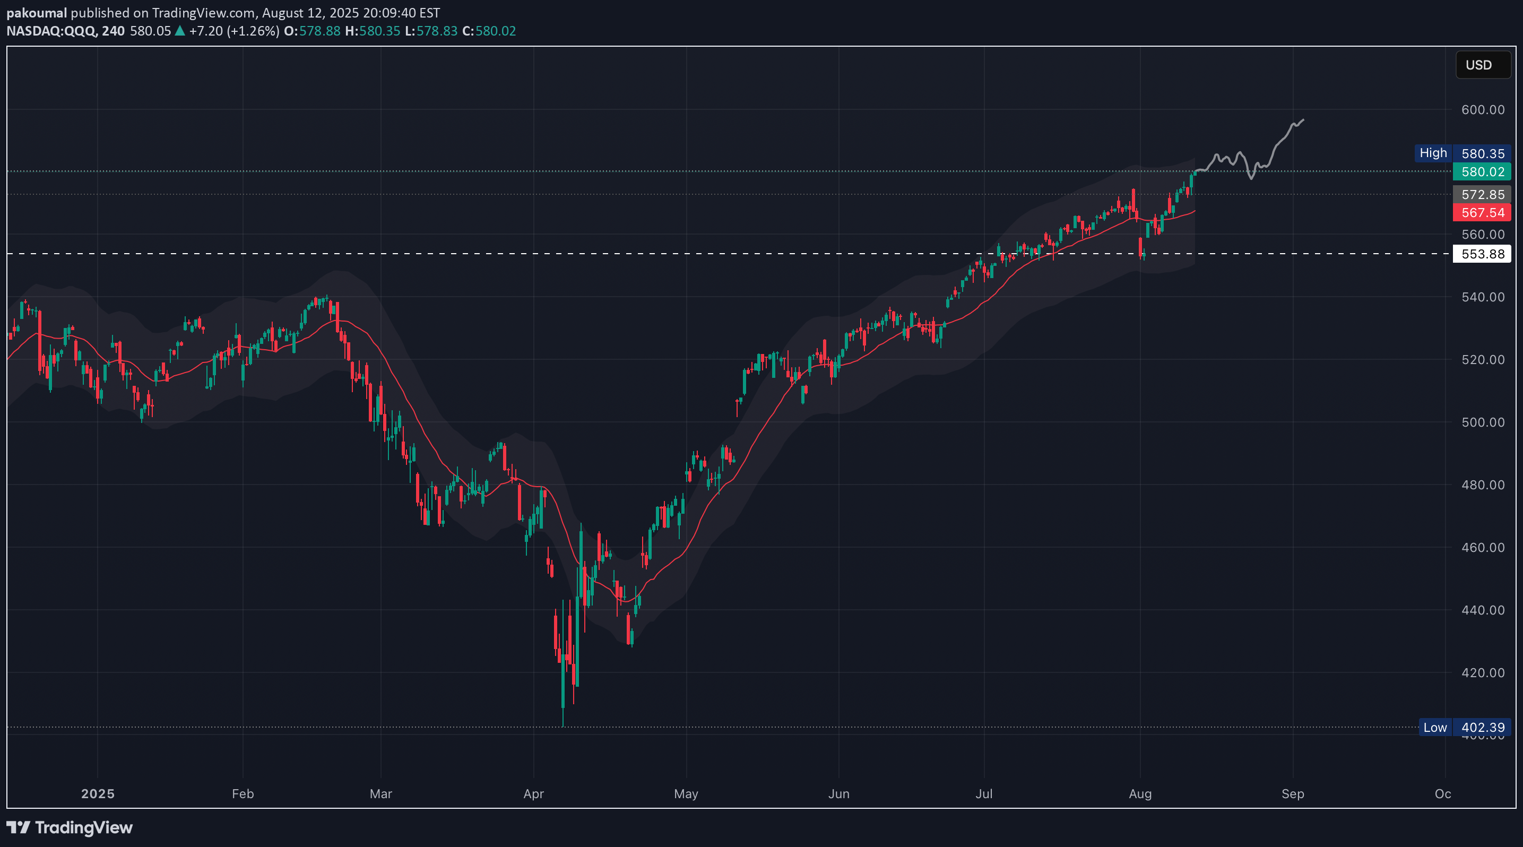Click the O:578.88 open value
This screenshot has width=1523, height=847.
click(312, 31)
